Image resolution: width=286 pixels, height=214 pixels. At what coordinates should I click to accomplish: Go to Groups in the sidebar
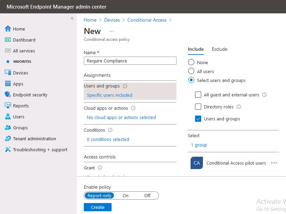pos(21,128)
